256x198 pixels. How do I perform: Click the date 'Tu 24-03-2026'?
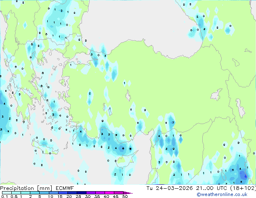click(x=170, y=188)
